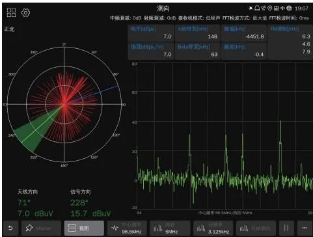The height and width of the screenshot is (237, 313).
Task: Click the frequency offset -4451.8 cell
Action: [244, 33]
